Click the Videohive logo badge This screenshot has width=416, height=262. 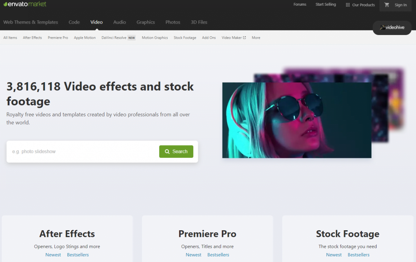[x=392, y=27]
